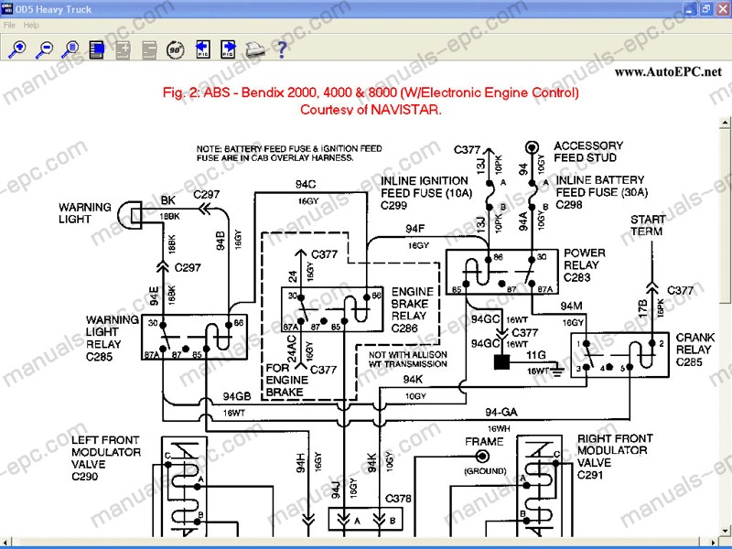
Task: Rotate the diagram with the 90° icon
Action: [176, 49]
